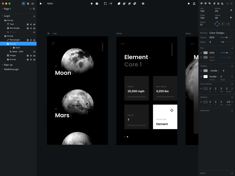The width and height of the screenshot is (235, 176).
Task: Align selection to top edges
Action: click(215, 4)
